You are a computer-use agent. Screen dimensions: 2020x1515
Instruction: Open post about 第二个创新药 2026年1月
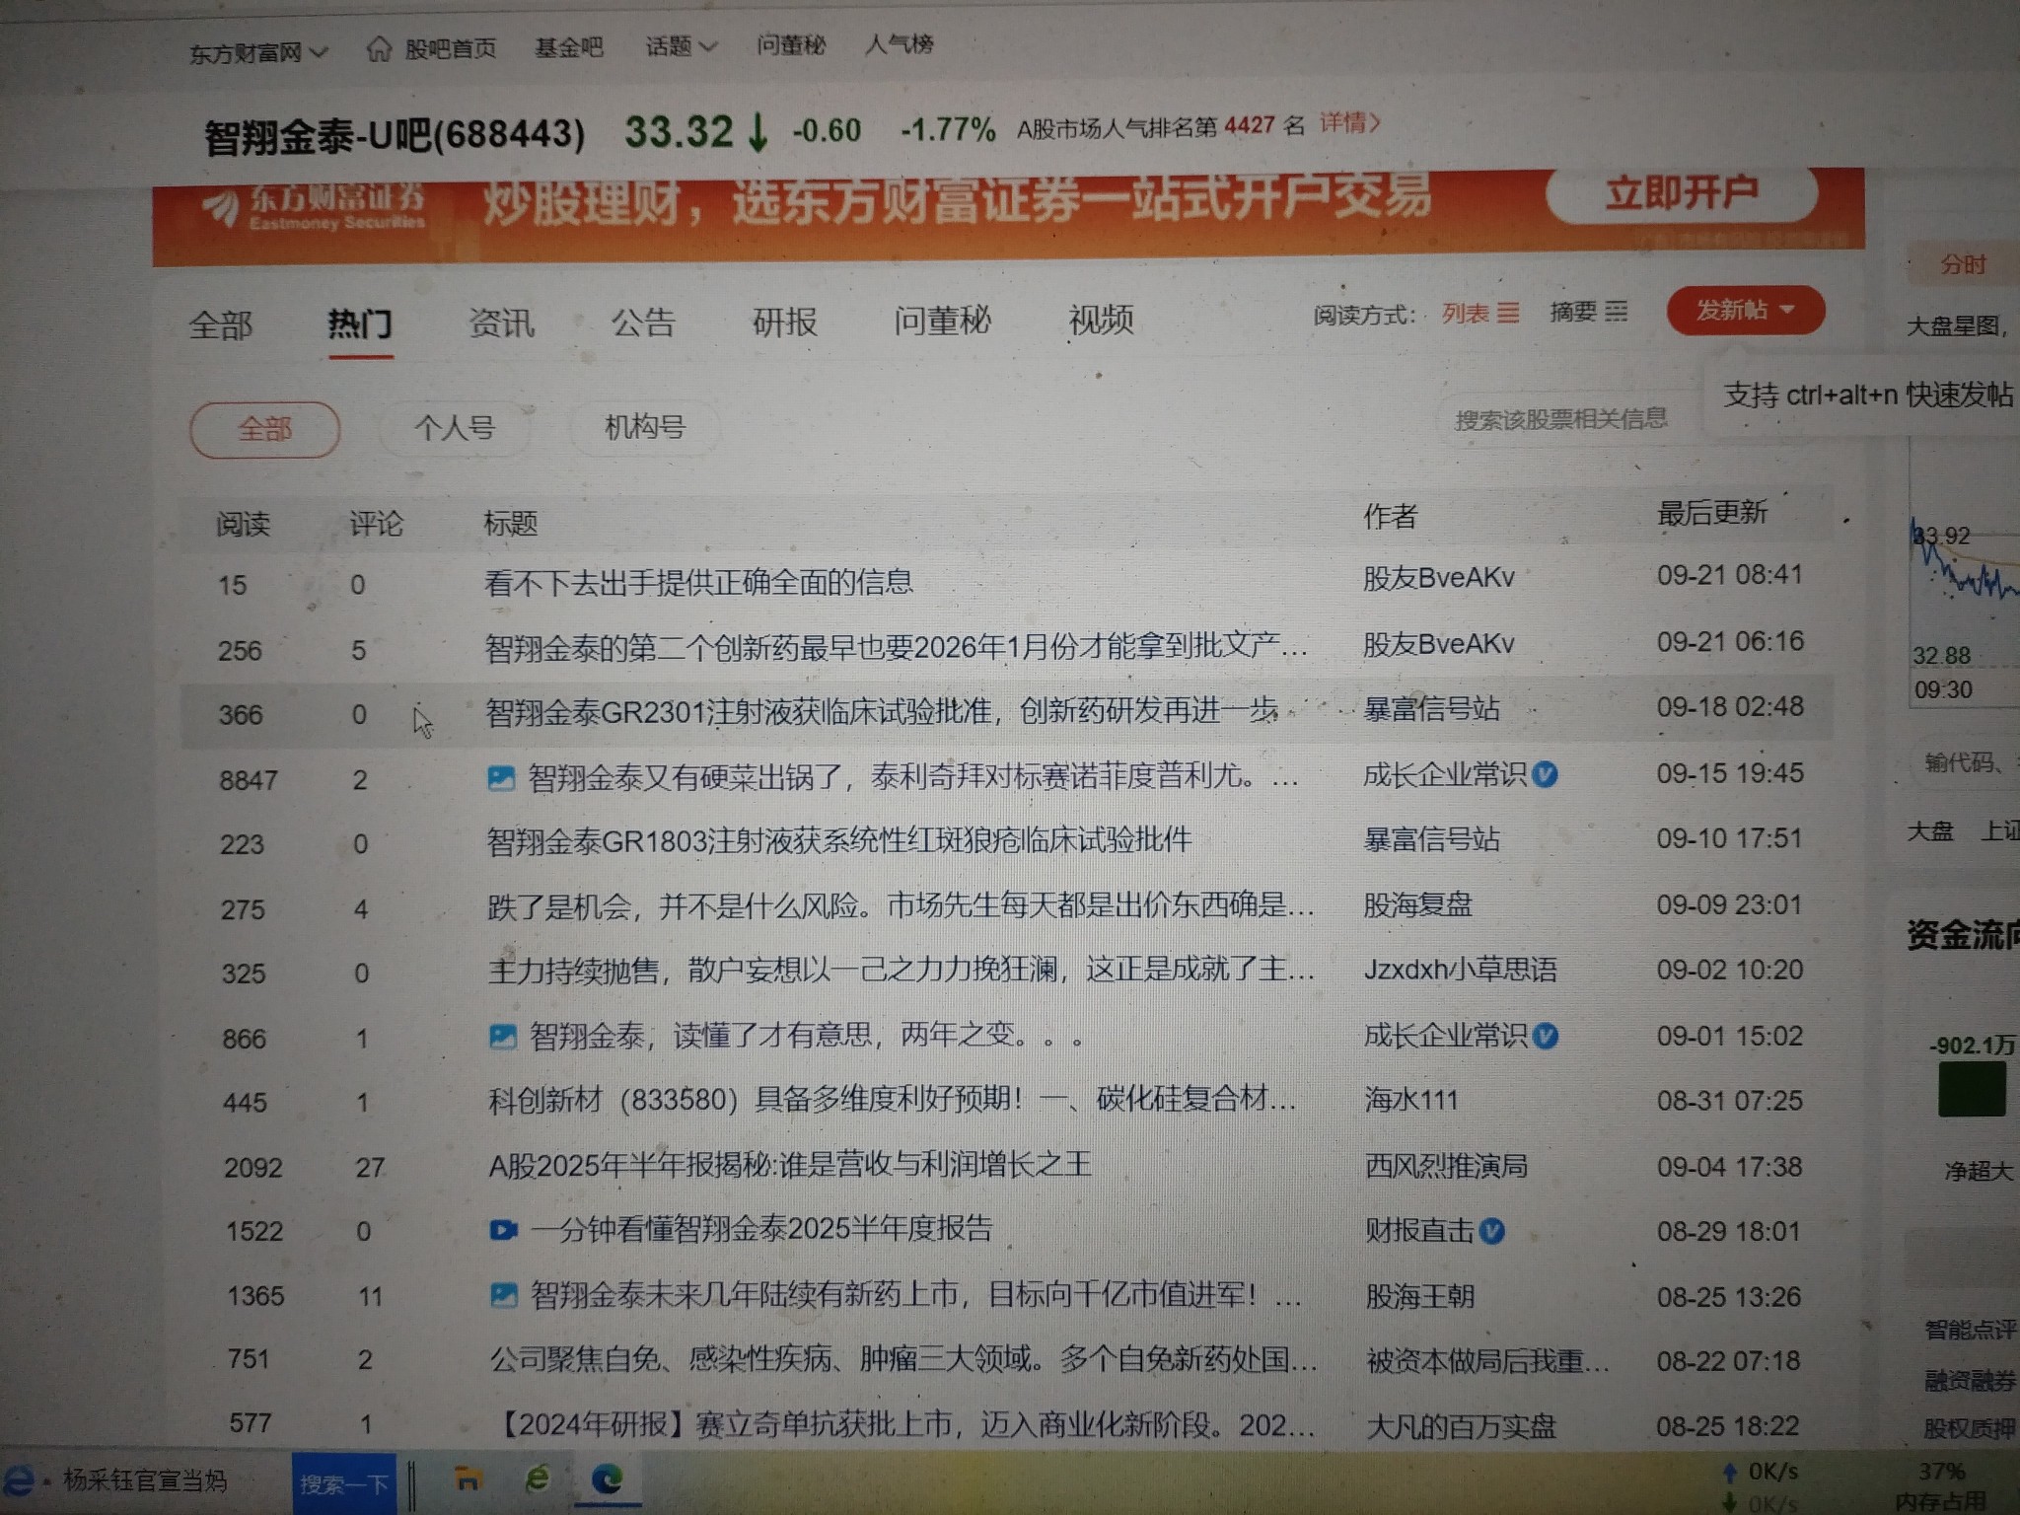(897, 648)
